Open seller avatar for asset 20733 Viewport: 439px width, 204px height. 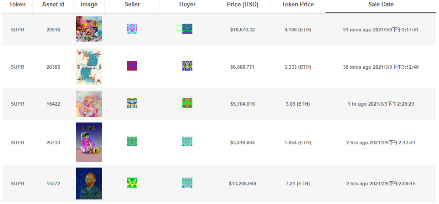point(132,142)
